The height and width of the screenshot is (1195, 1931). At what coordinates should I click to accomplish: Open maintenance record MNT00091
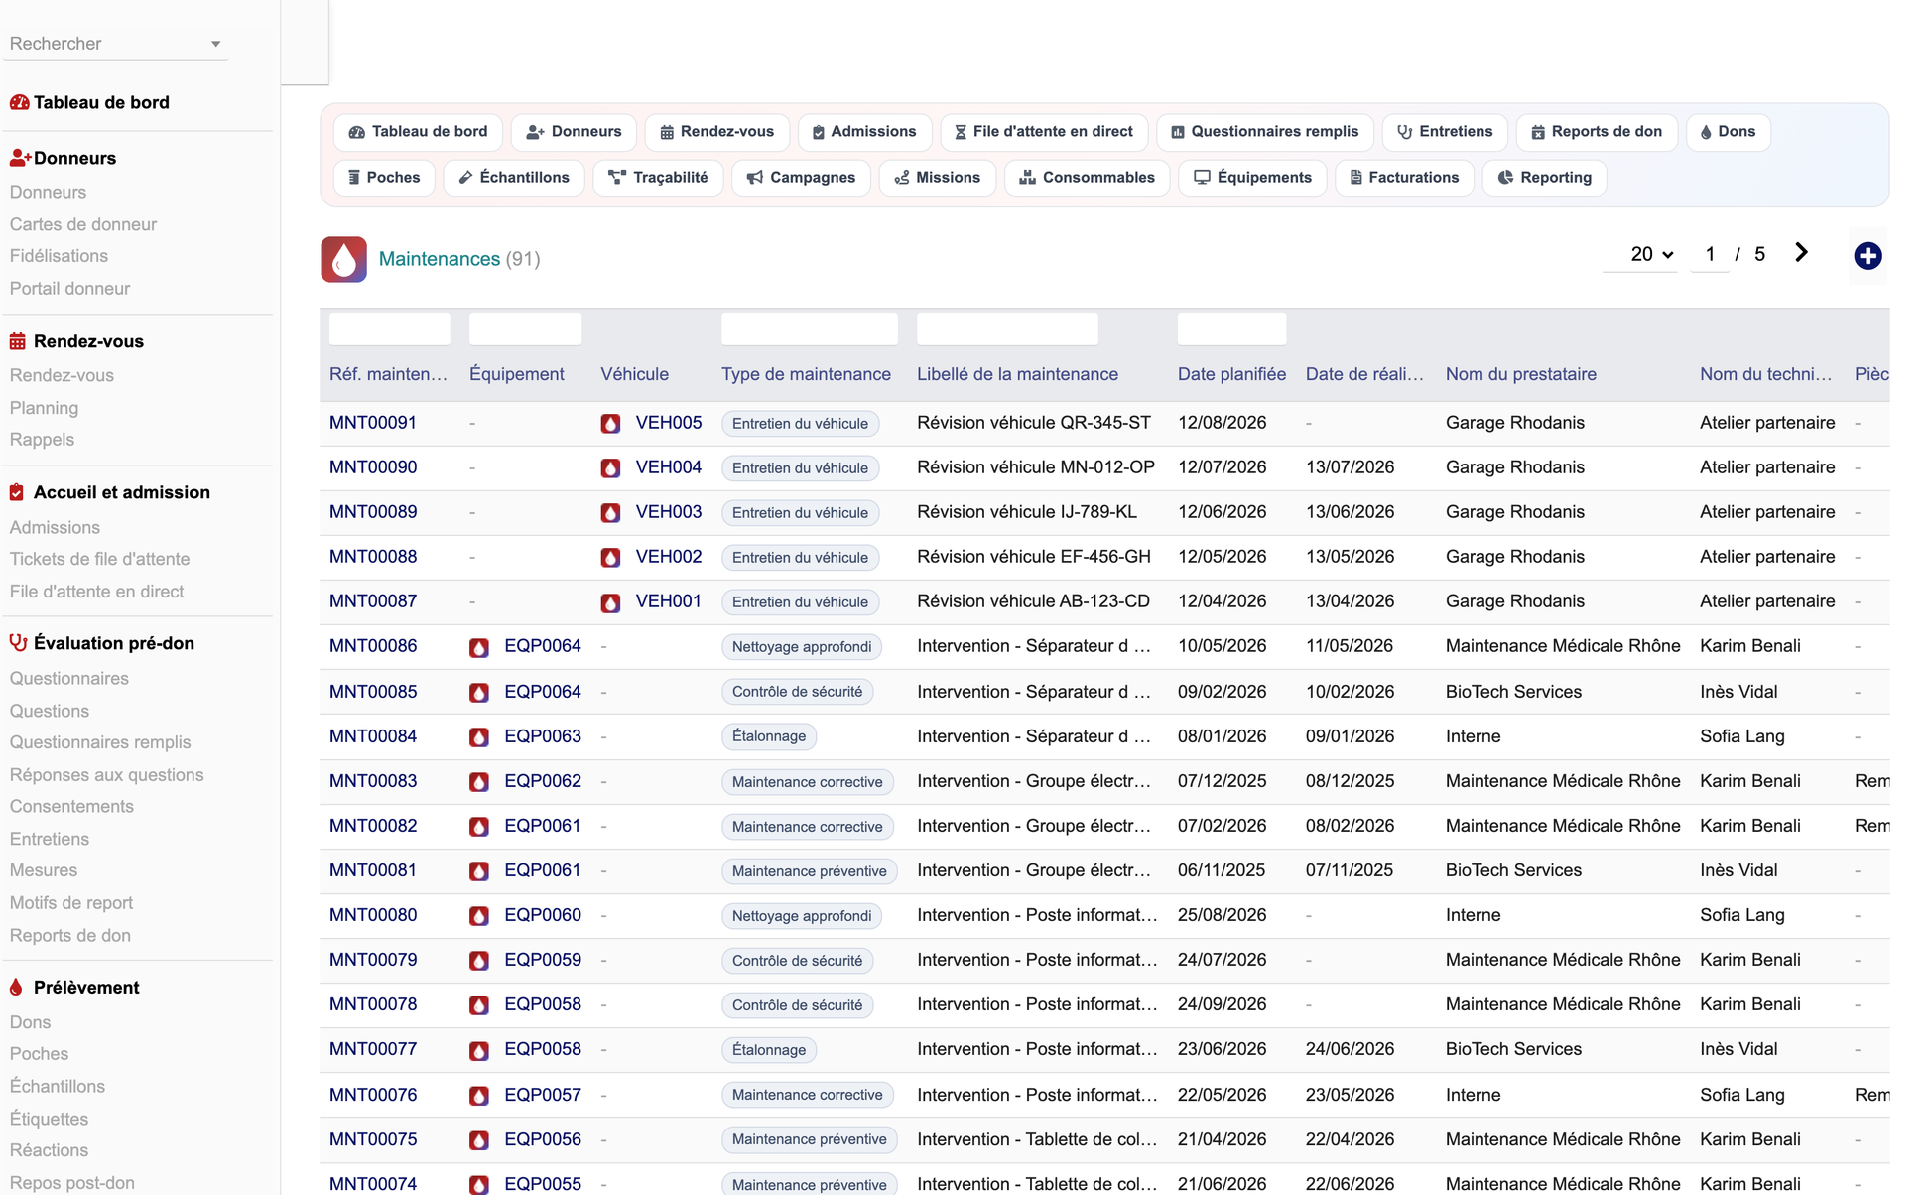click(x=373, y=423)
